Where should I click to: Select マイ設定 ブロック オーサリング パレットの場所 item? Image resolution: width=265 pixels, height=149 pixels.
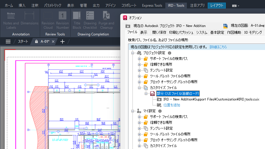coord(173,140)
